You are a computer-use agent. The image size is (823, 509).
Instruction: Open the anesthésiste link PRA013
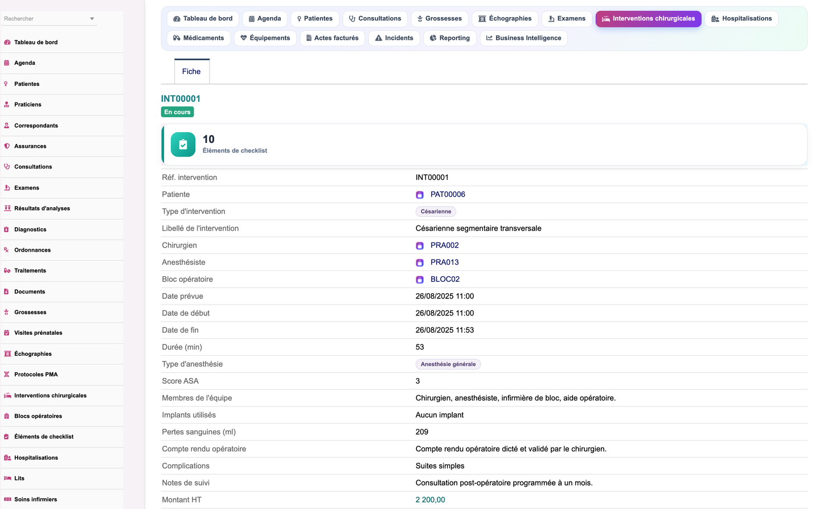(445, 262)
